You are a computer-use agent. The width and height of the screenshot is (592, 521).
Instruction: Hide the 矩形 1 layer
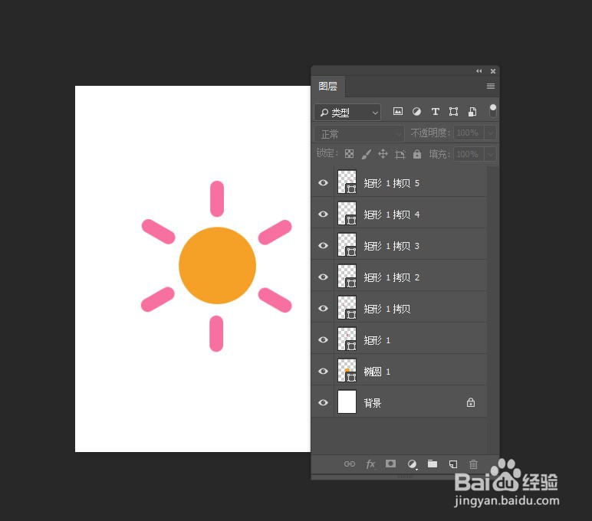pyautogui.click(x=323, y=339)
